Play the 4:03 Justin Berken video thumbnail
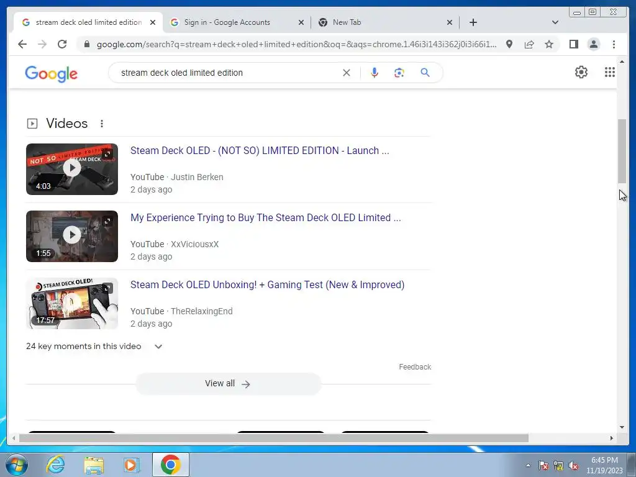636x477 pixels. 72,169
